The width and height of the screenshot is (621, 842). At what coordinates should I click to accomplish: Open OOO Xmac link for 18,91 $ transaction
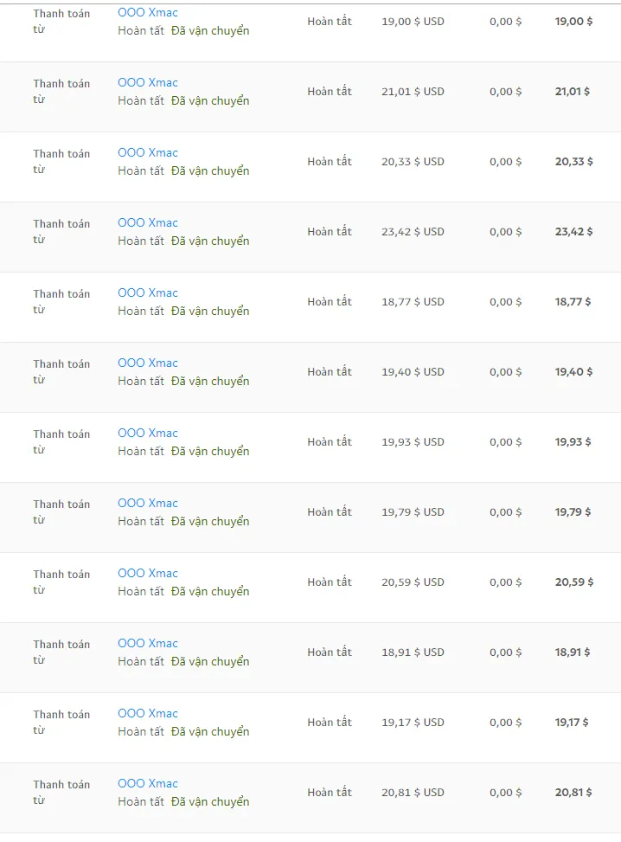(x=148, y=644)
